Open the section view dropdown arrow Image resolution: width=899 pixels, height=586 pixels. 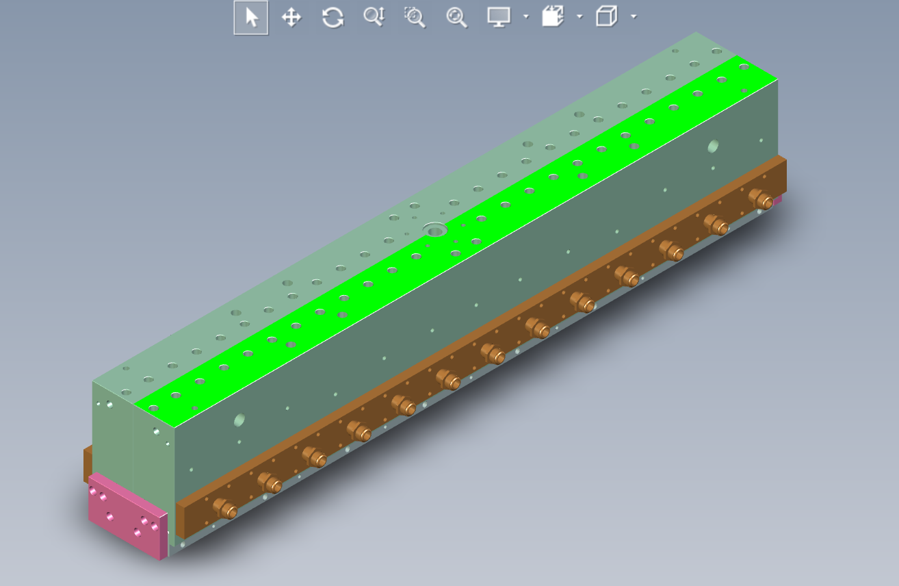(579, 16)
